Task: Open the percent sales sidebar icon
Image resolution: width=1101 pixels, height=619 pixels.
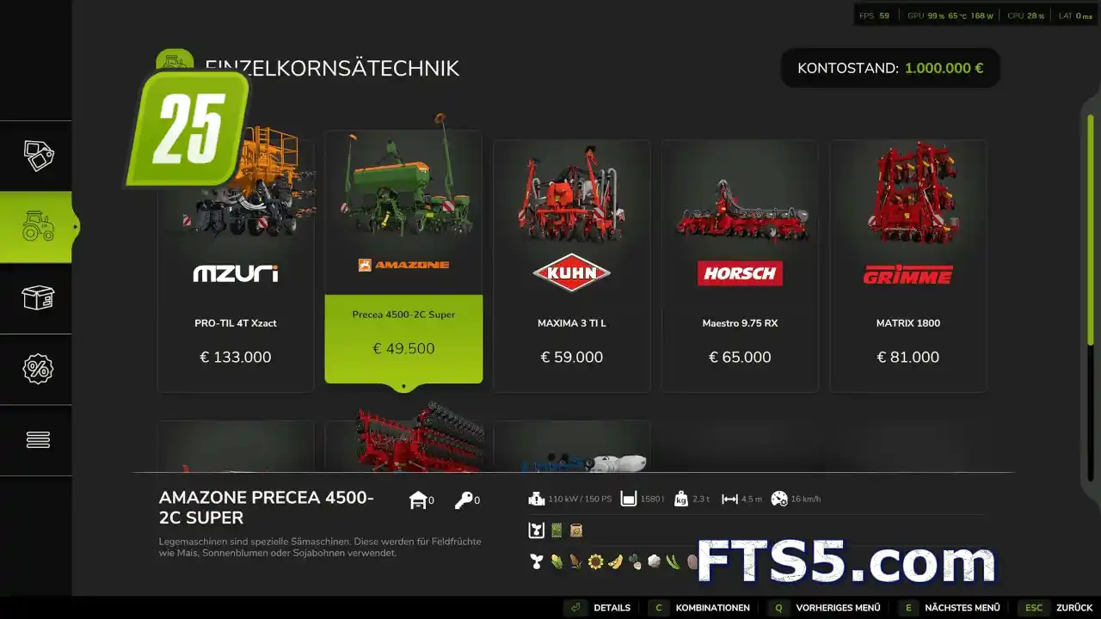Action: point(38,369)
